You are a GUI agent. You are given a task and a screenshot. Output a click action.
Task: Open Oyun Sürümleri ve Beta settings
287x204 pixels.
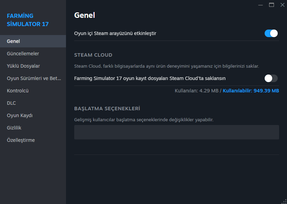pos(33,78)
